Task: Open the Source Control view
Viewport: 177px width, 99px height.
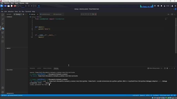Action: (x=2, y=24)
